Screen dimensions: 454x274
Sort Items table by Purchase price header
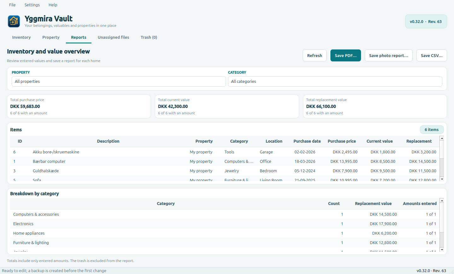[x=342, y=141]
